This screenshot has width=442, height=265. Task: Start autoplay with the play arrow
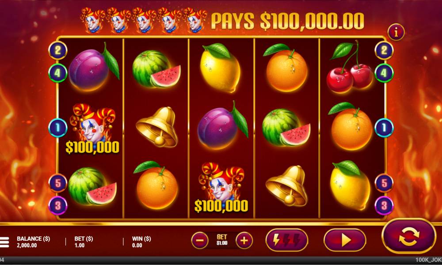pyautogui.click(x=345, y=240)
